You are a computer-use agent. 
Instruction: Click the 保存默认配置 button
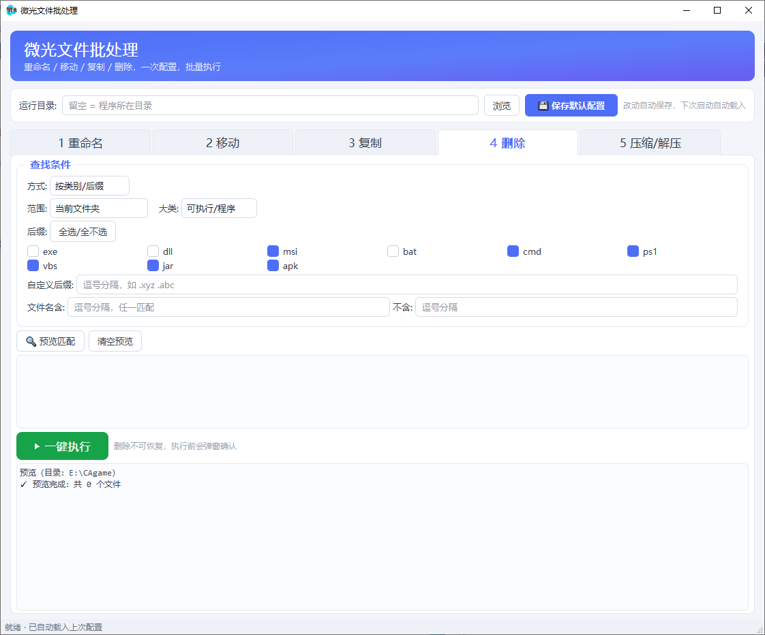tap(571, 106)
